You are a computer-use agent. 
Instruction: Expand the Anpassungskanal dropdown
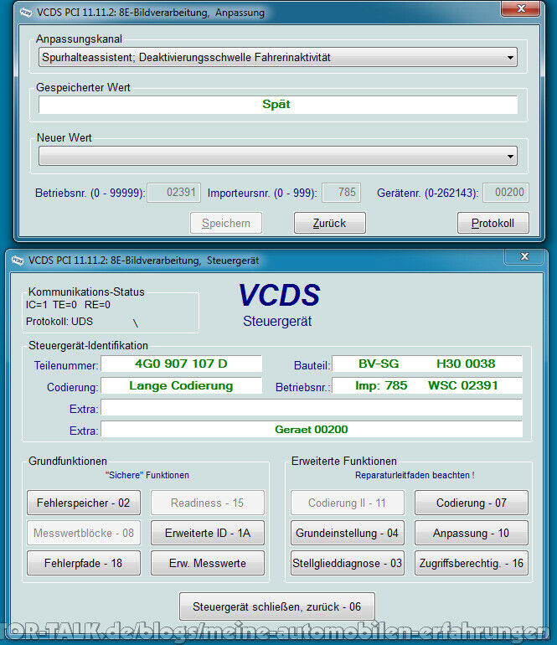[510, 58]
